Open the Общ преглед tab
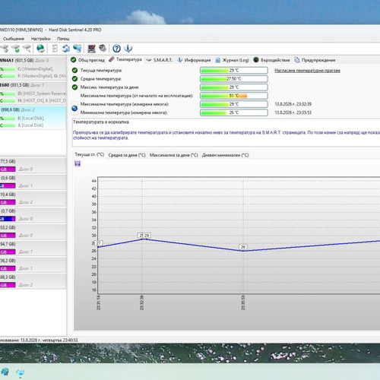Screen dimensions: 380x380 pyautogui.click(x=87, y=60)
